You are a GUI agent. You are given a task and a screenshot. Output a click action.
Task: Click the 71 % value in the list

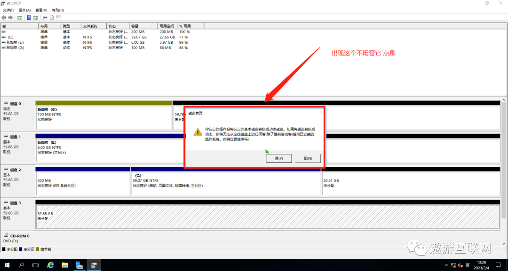183,37
